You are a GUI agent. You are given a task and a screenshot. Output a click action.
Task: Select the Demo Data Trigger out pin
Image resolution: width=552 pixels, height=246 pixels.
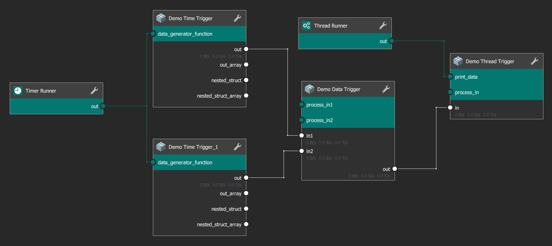coord(395,169)
